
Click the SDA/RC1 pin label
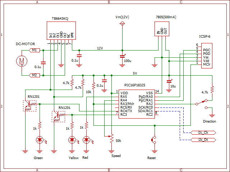coord(145,111)
